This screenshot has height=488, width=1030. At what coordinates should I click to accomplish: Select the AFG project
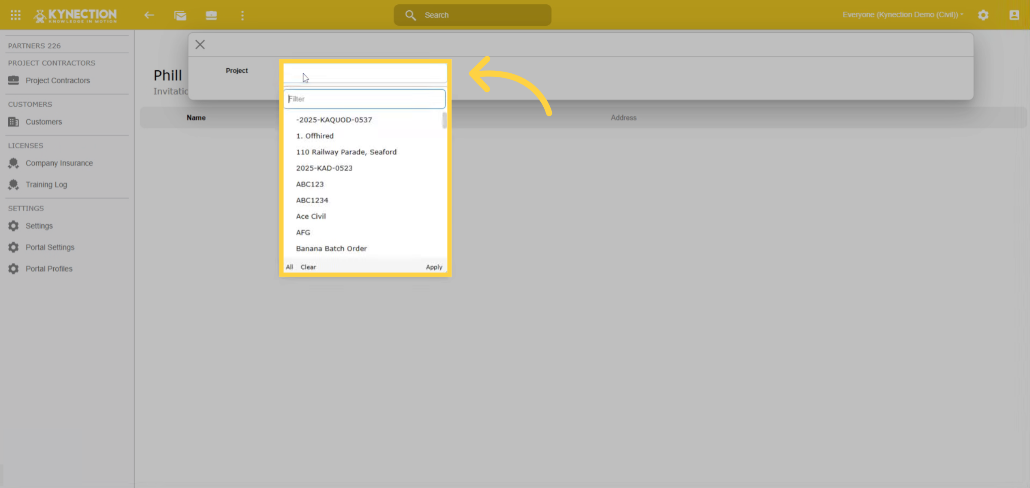(303, 232)
